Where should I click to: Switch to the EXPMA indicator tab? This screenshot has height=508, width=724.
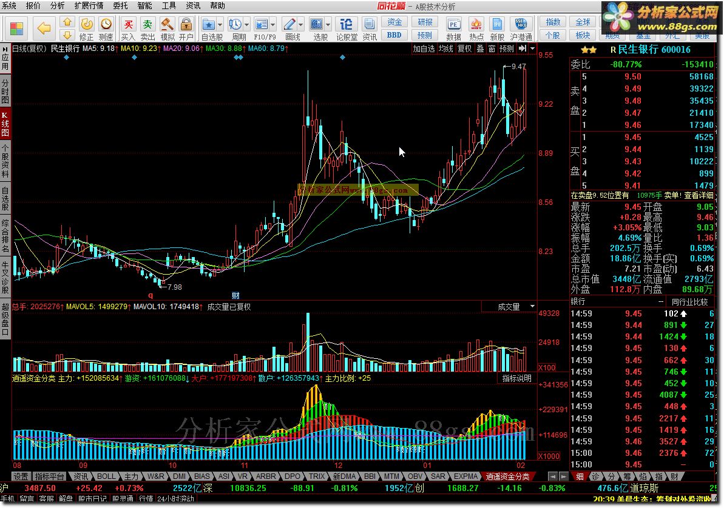click(x=465, y=476)
